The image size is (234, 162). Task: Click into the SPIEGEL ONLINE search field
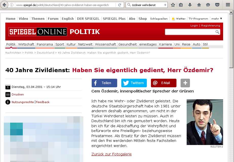tap(190, 32)
